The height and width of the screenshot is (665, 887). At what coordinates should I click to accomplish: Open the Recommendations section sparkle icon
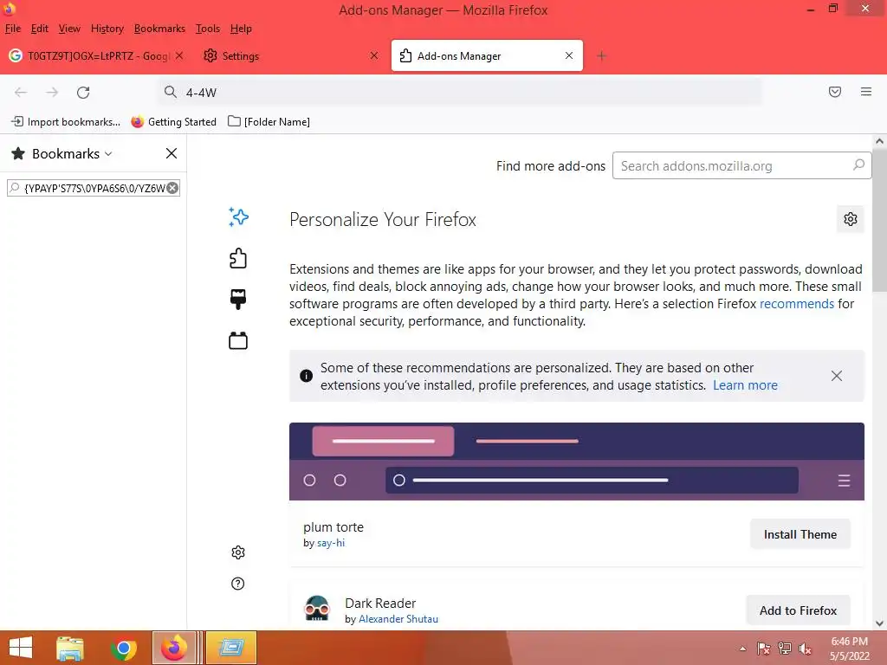(x=238, y=217)
